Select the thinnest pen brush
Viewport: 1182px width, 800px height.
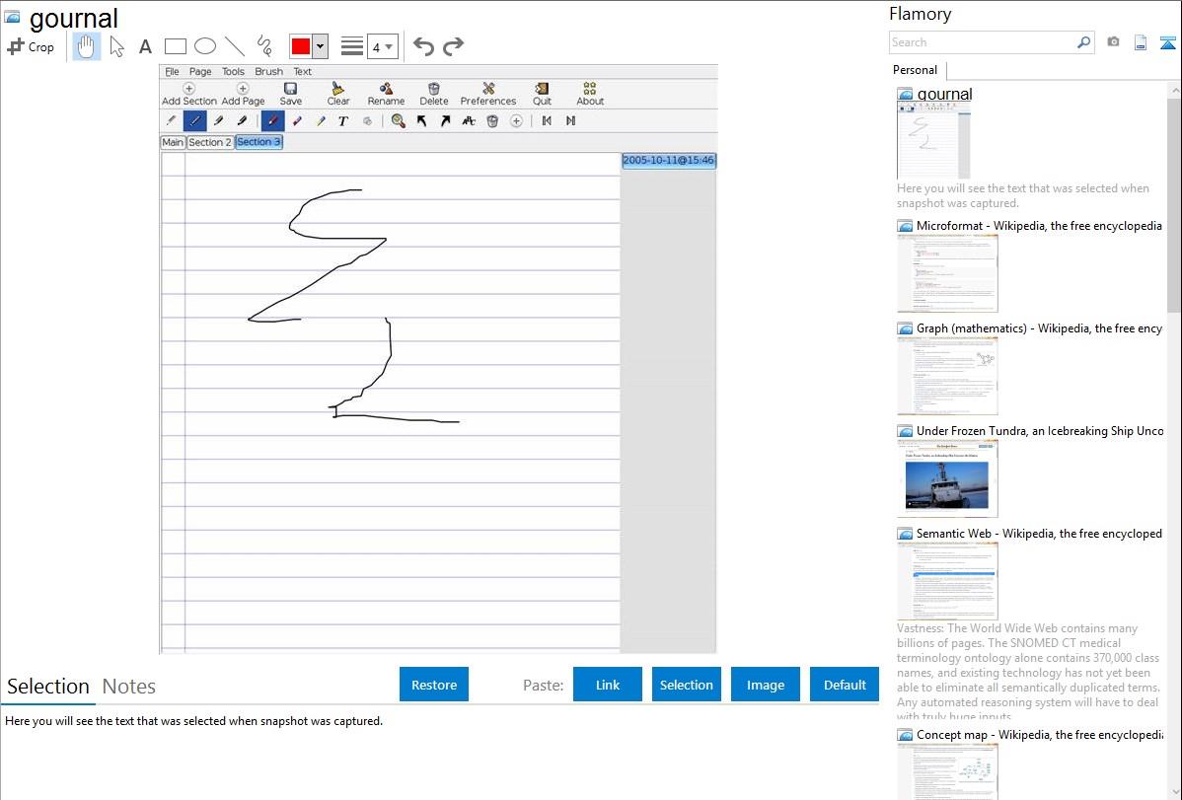[x=171, y=120]
